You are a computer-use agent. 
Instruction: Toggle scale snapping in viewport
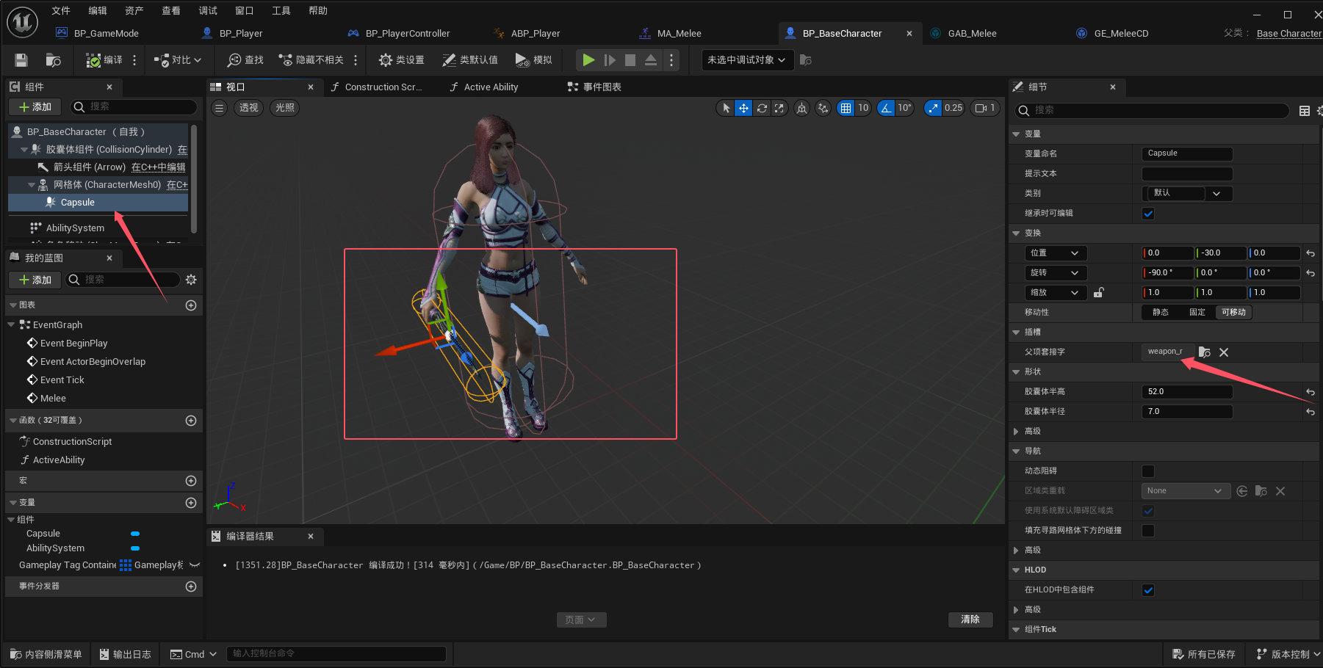933,108
